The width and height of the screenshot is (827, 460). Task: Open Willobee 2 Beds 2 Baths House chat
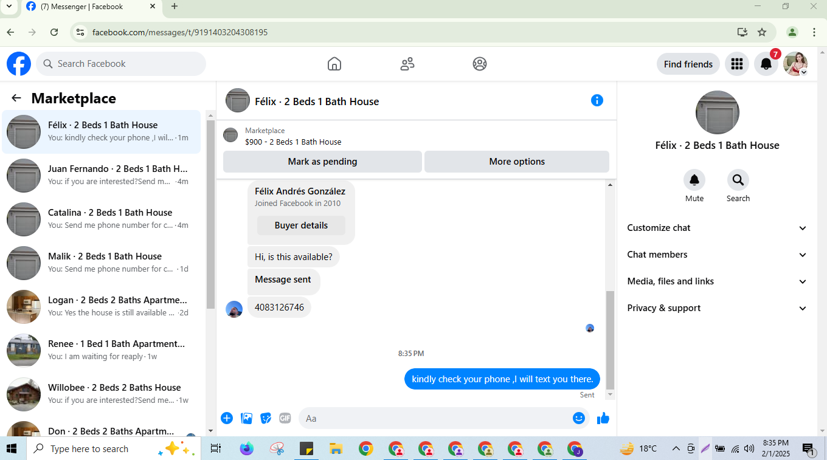102,394
